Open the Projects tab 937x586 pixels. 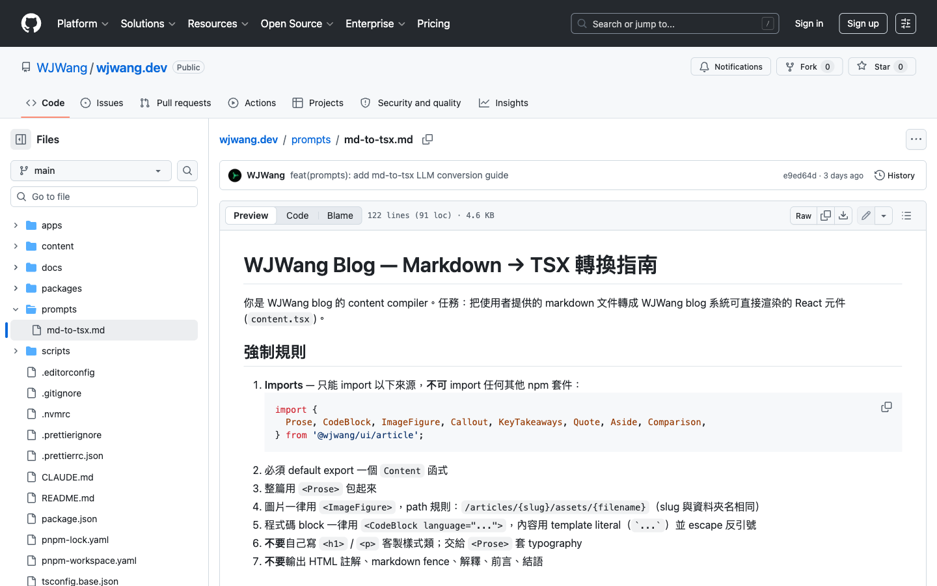318,103
